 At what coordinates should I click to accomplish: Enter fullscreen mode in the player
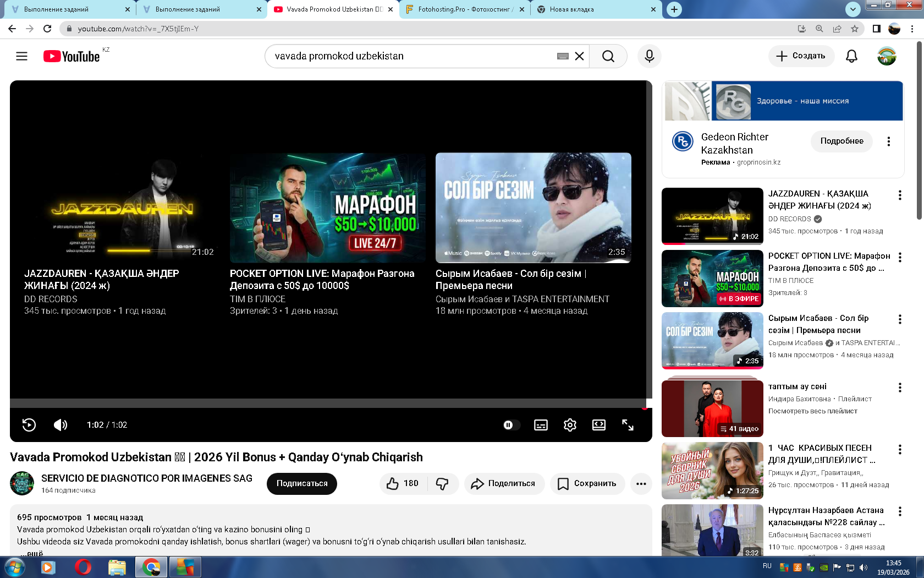pyautogui.click(x=628, y=425)
